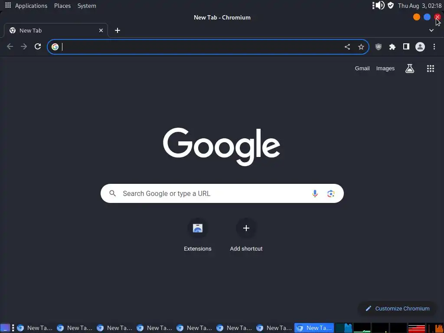Search by image with Google Lens icon
Screen dimensions: 444x333
pyautogui.click(x=331, y=193)
